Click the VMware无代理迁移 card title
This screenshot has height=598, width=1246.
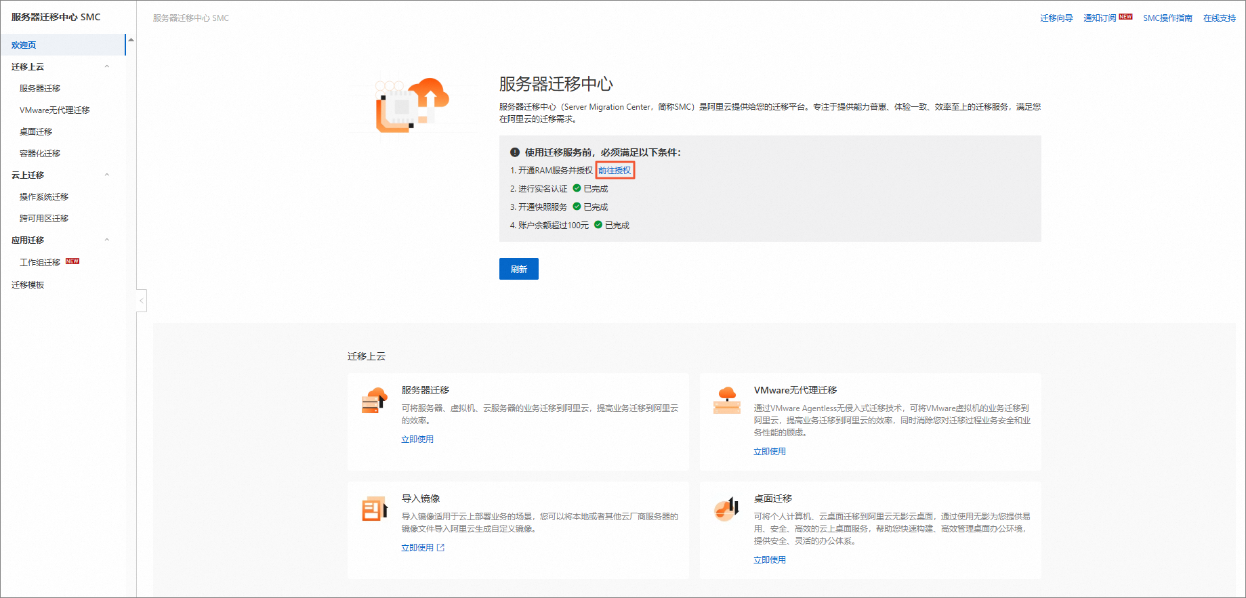pos(795,390)
